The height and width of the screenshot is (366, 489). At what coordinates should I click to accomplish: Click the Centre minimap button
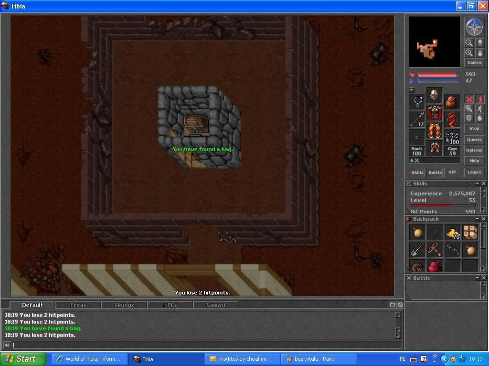click(474, 62)
